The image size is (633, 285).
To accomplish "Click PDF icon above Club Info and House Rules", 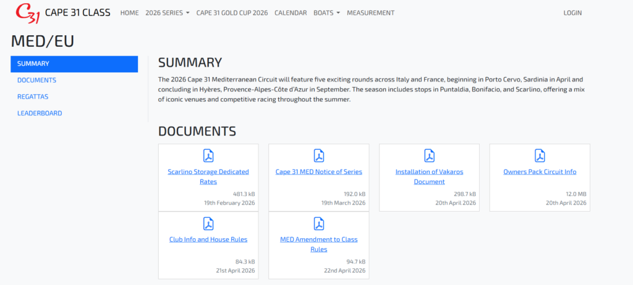I will (x=208, y=223).
